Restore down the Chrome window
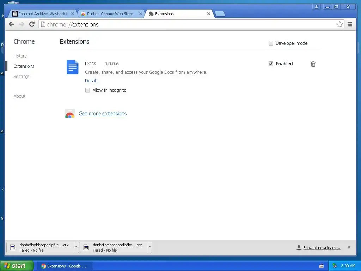Viewport: 361px width, 271px height. tap(336, 7)
